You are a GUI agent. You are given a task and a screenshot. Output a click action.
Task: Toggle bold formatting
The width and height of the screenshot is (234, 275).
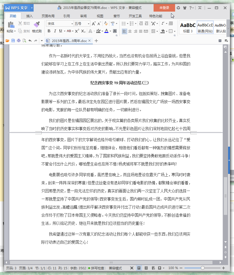pos(49,31)
